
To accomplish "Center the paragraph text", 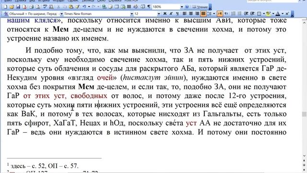I will coord(191,13).
